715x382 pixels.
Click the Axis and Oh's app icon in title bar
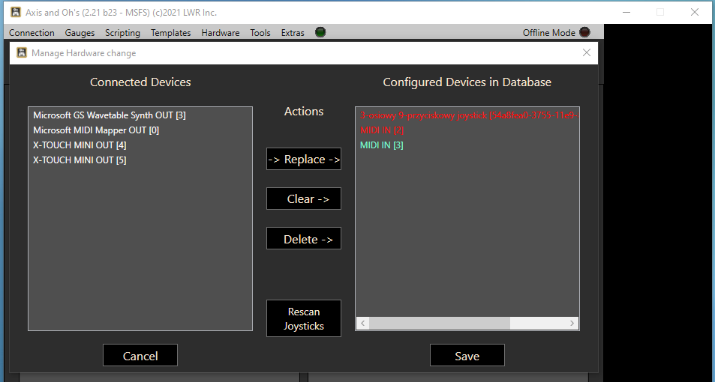coord(16,12)
